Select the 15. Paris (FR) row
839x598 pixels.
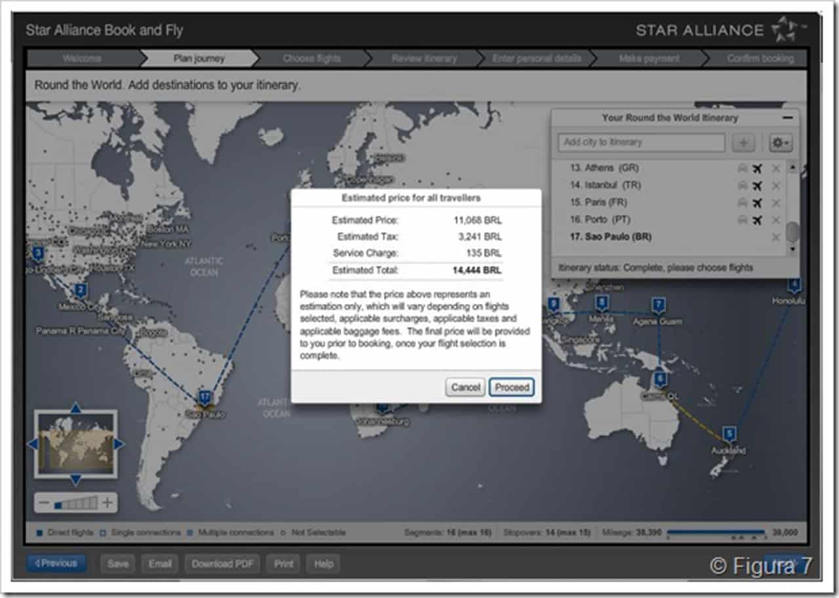coord(669,202)
